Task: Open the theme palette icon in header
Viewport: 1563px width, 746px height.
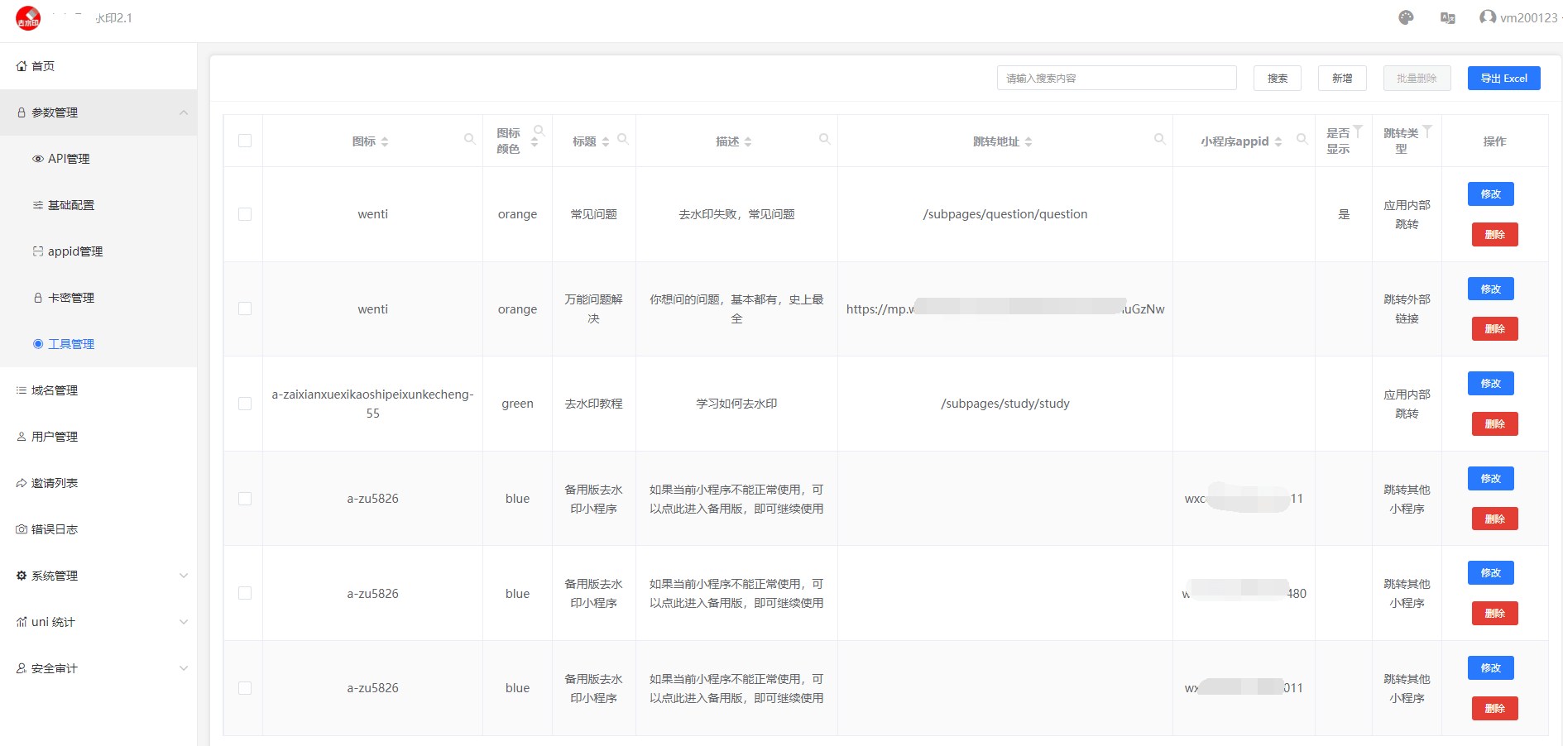Action: coord(1406,17)
